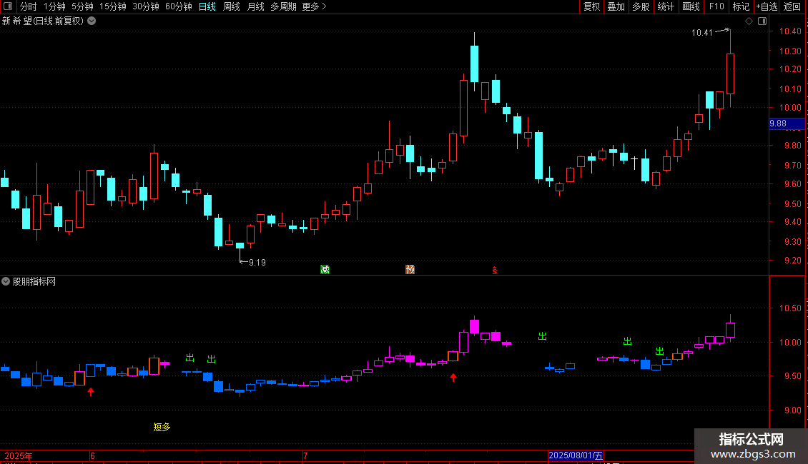This screenshot has height=464, width=808.
Task: Click the orange 预 event marker
Action: 410,270
